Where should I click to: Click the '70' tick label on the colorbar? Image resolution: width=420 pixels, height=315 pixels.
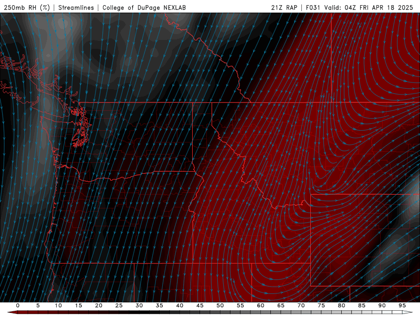pos(301,306)
